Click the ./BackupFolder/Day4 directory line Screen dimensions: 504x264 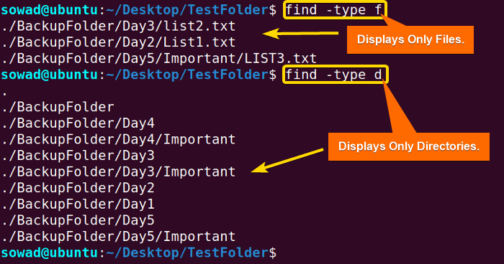(78, 123)
